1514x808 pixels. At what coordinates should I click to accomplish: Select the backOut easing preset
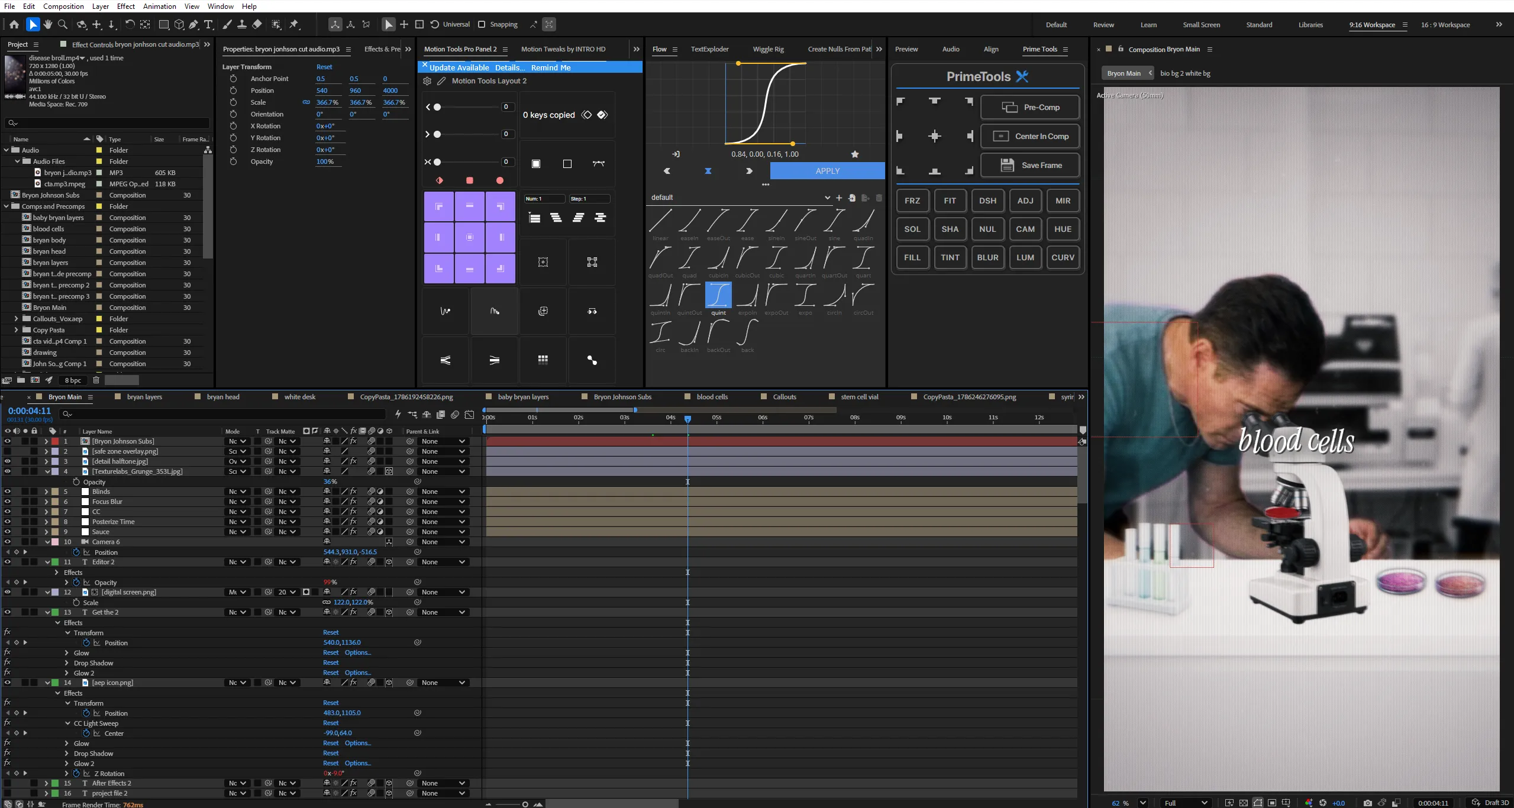click(718, 335)
